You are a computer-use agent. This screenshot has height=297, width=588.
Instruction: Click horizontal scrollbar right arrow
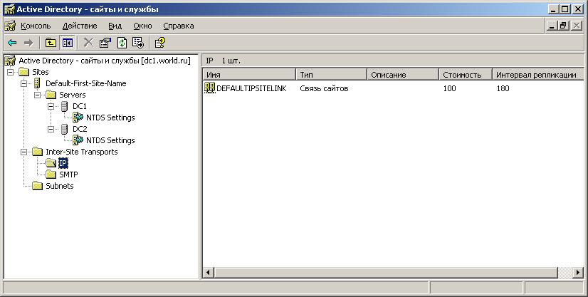coord(578,272)
